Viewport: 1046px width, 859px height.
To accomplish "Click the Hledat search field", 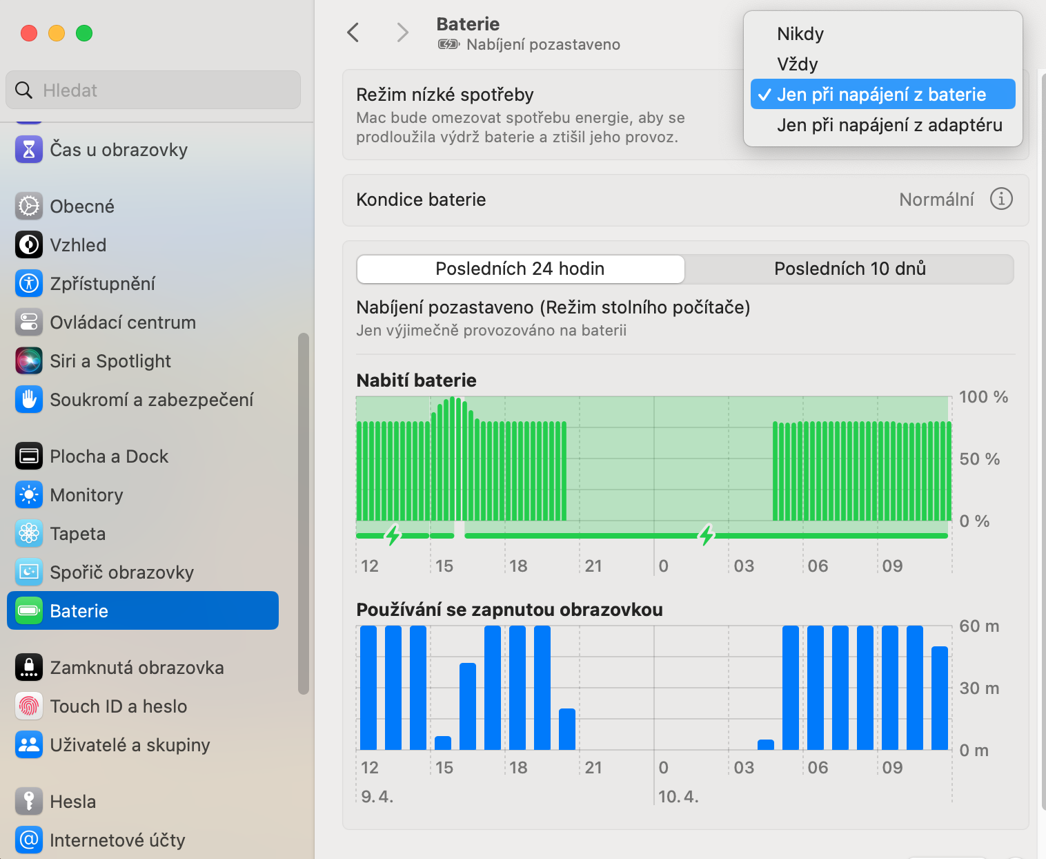I will coord(153,90).
